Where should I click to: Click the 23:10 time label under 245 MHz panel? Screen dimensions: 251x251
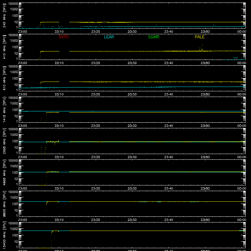coord(59,32)
